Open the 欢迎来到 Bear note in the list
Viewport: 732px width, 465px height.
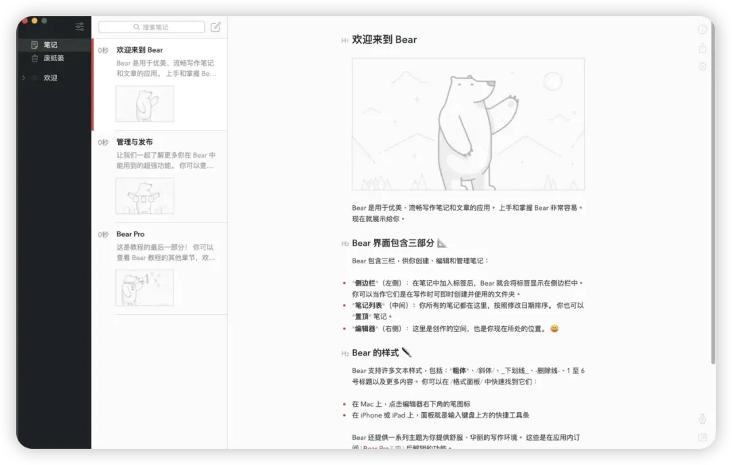(x=160, y=85)
